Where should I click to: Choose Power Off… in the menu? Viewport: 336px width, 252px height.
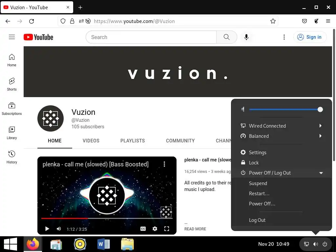point(281,203)
